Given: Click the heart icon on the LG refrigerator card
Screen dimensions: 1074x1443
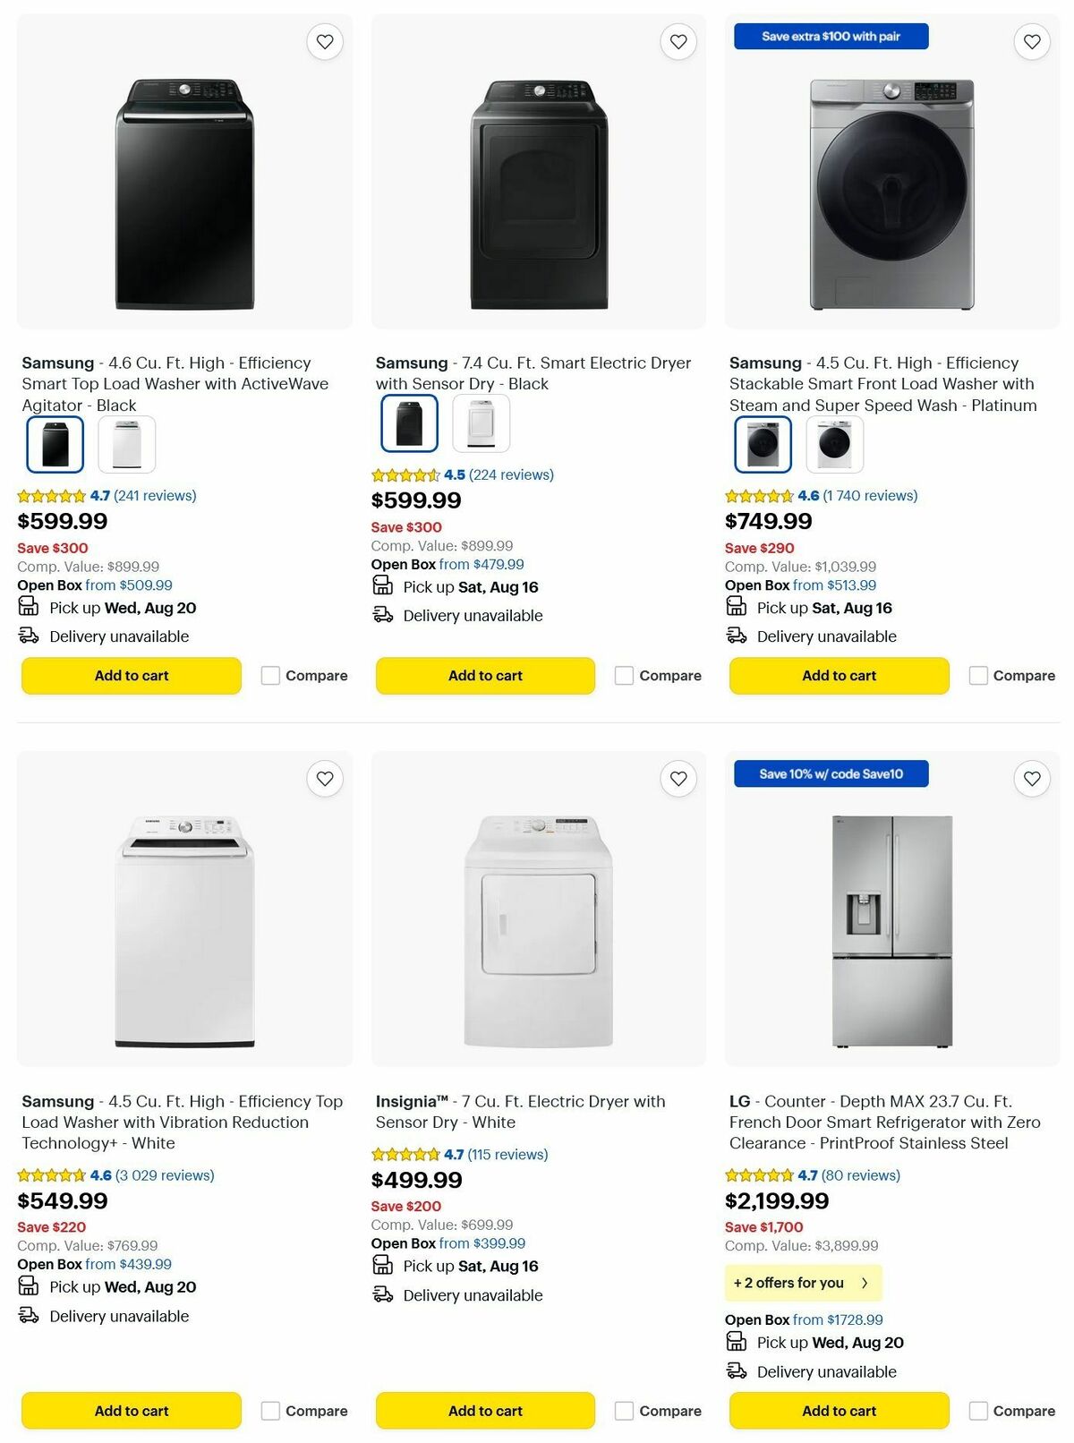Looking at the screenshot, I should pyautogui.click(x=1031, y=779).
